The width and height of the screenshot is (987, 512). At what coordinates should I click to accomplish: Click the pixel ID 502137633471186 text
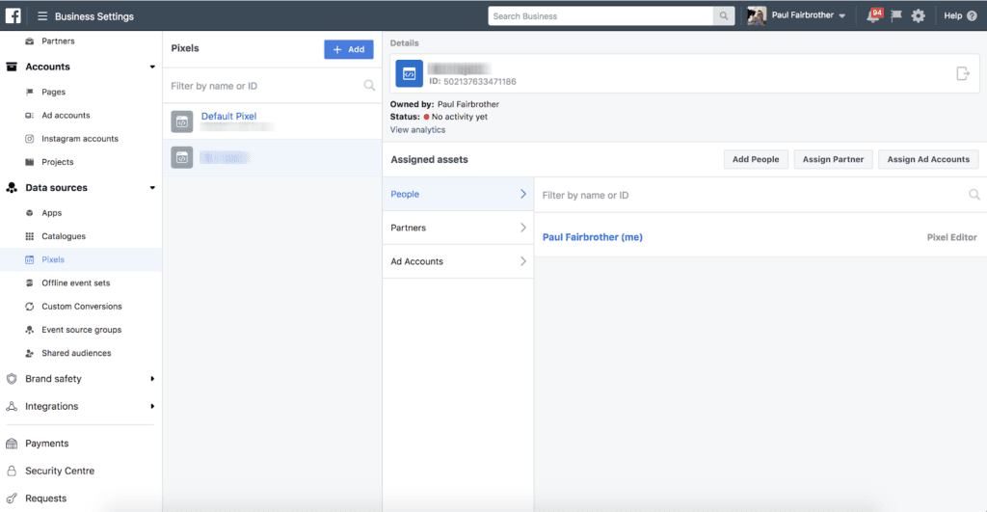click(472, 81)
